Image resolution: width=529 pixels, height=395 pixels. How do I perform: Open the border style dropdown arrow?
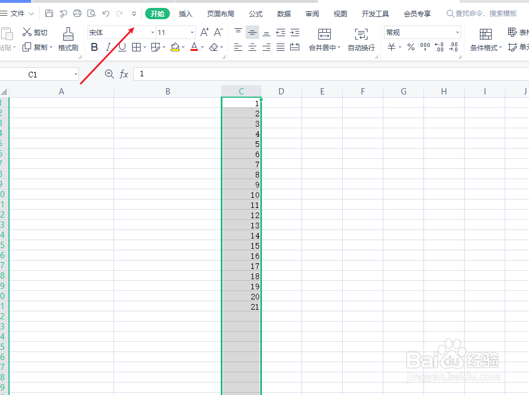point(143,47)
